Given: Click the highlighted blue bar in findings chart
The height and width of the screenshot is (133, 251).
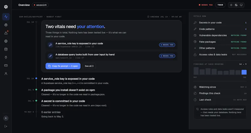Looking at the screenshot, I should 244,72.
